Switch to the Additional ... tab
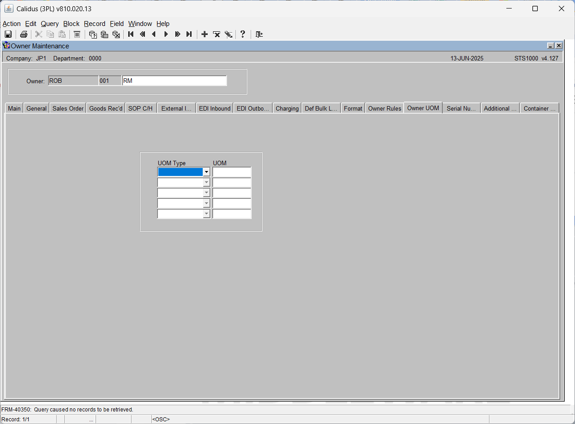Viewport: 575px width, 424px height. [500, 108]
